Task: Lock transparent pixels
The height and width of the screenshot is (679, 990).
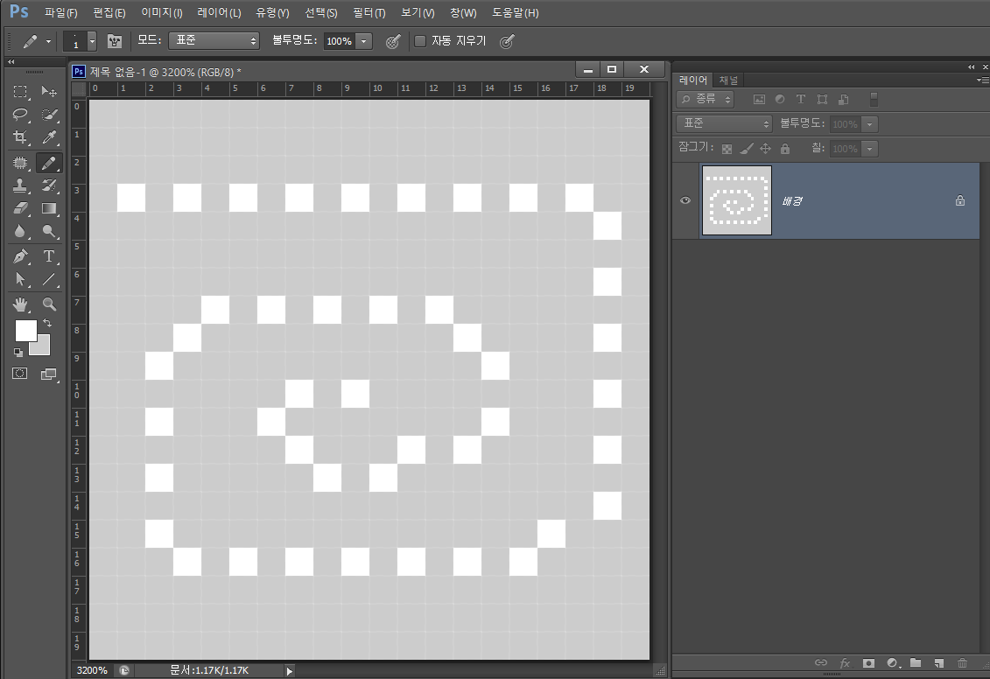Action: click(x=727, y=149)
